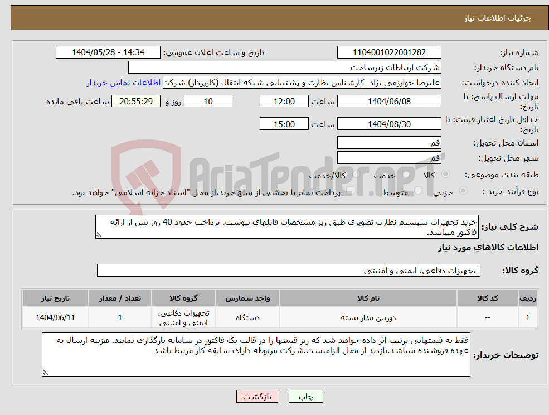Click the need number field 1104001022001282
This screenshot has width=549, height=415.
(389, 52)
